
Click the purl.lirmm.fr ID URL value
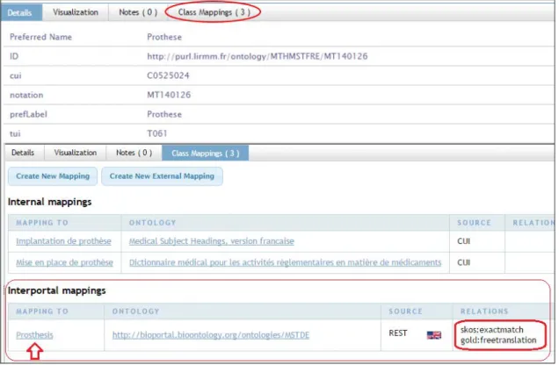[257, 56]
